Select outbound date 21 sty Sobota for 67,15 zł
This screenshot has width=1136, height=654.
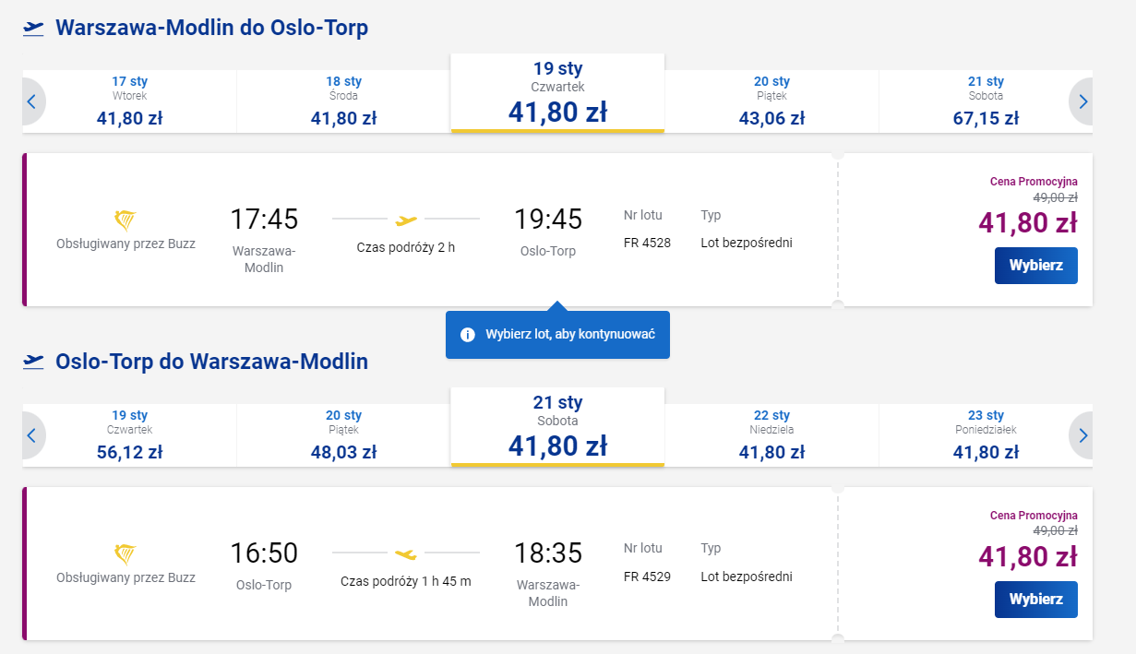coord(986,101)
